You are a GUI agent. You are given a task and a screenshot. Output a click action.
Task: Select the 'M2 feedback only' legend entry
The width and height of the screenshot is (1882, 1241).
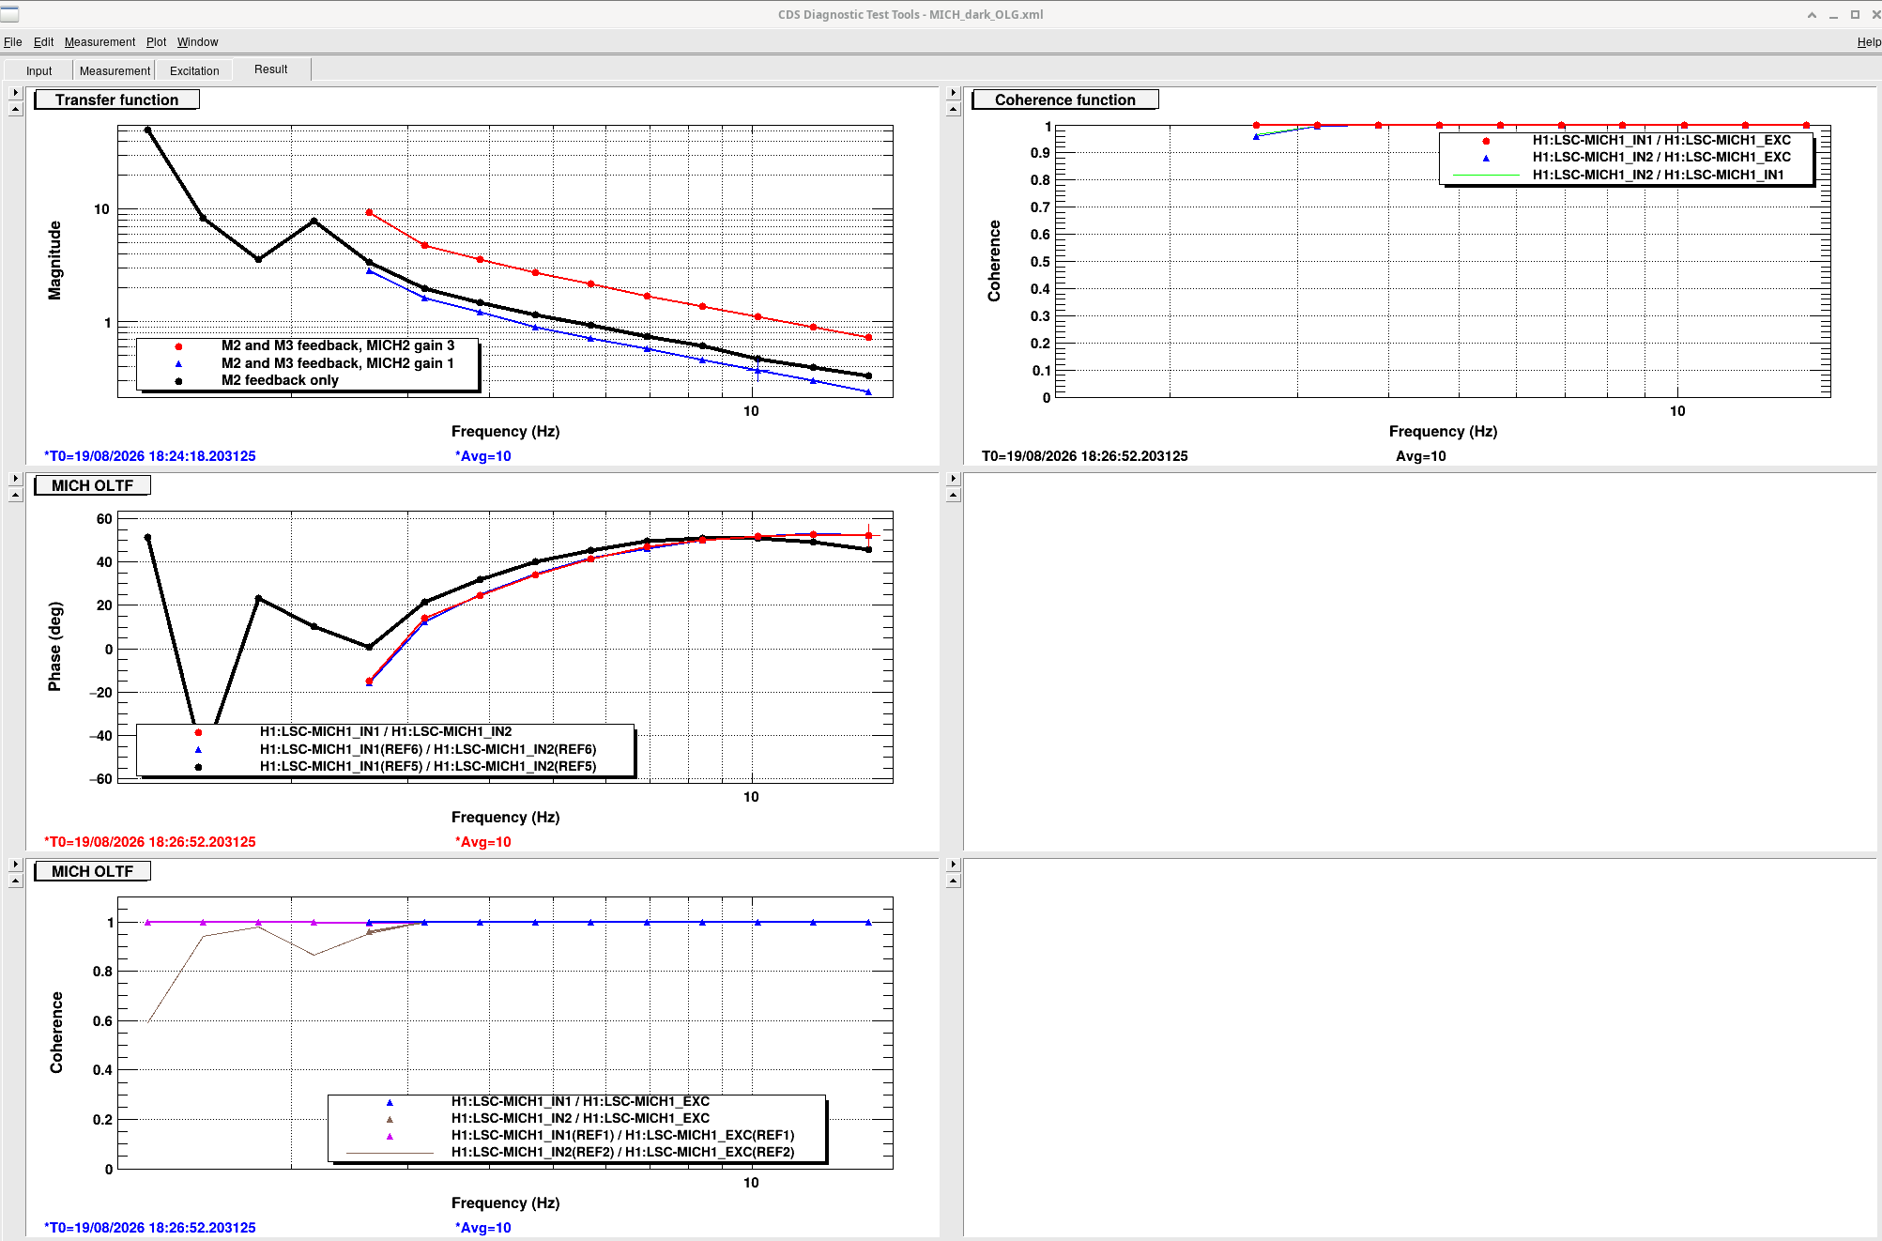[280, 380]
